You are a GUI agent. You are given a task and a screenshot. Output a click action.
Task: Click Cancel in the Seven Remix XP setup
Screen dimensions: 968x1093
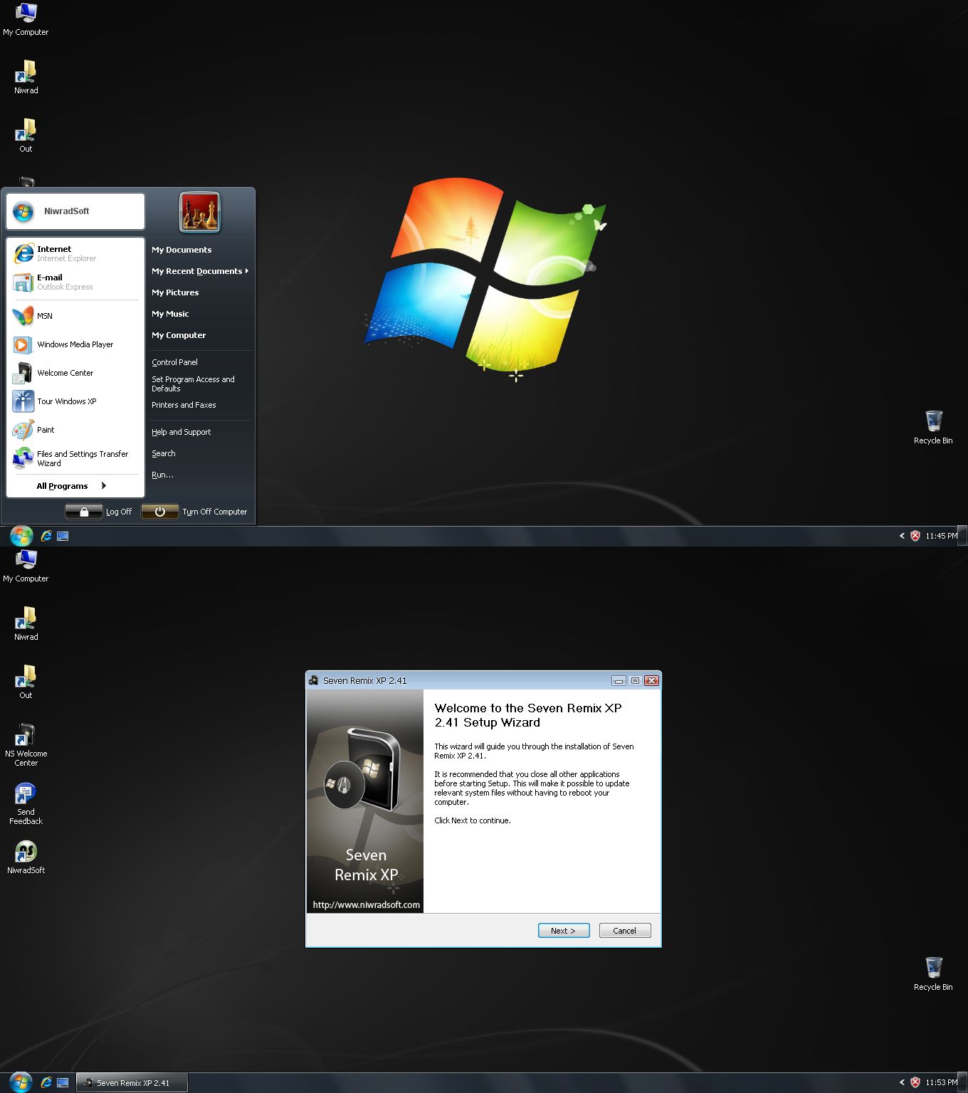tap(625, 931)
